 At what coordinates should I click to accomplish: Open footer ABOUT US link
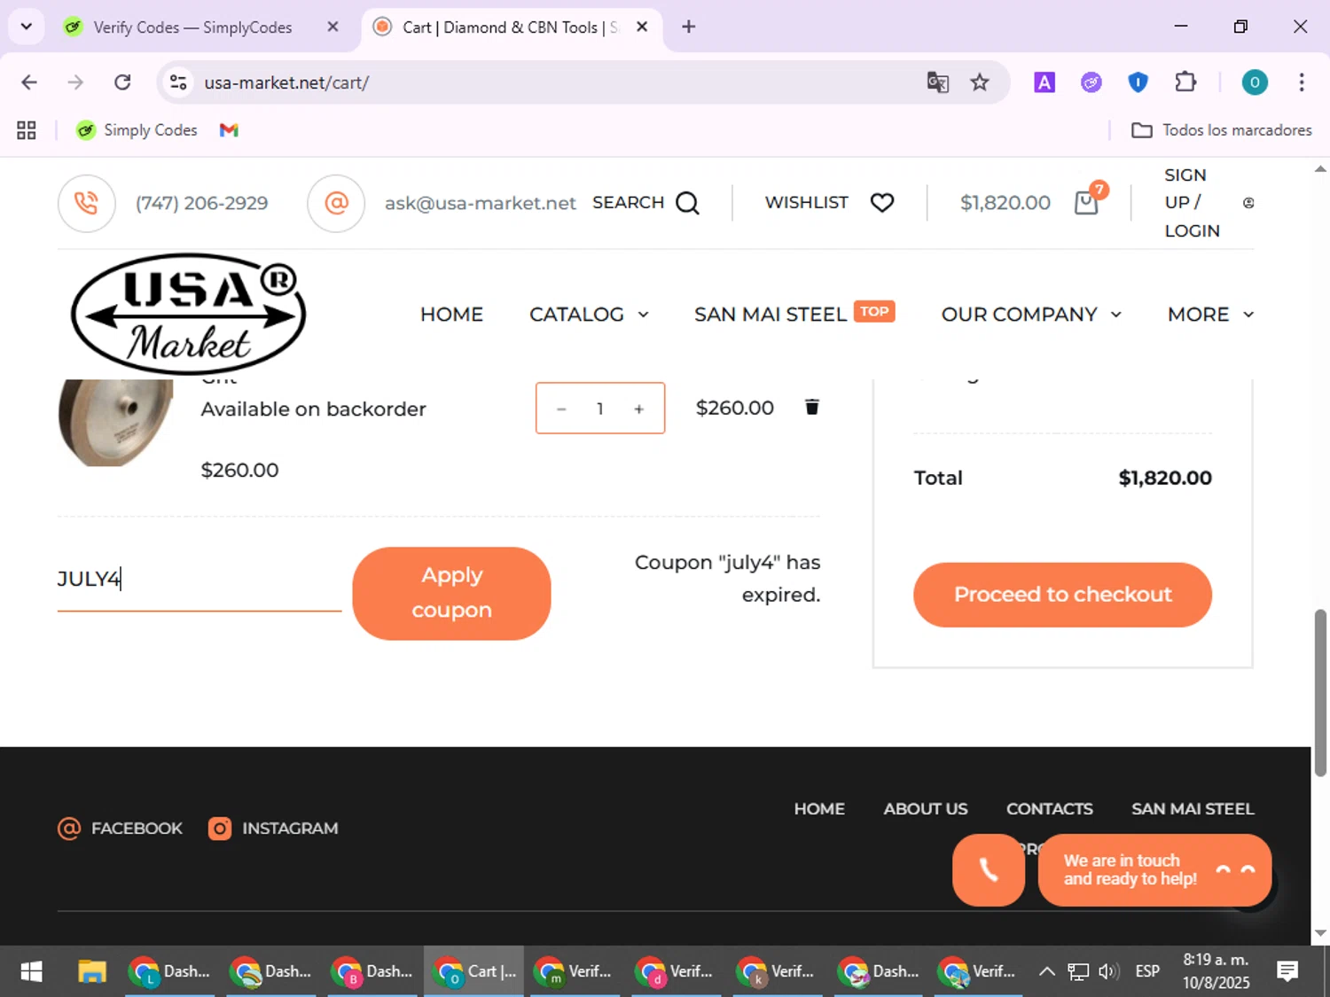(926, 809)
